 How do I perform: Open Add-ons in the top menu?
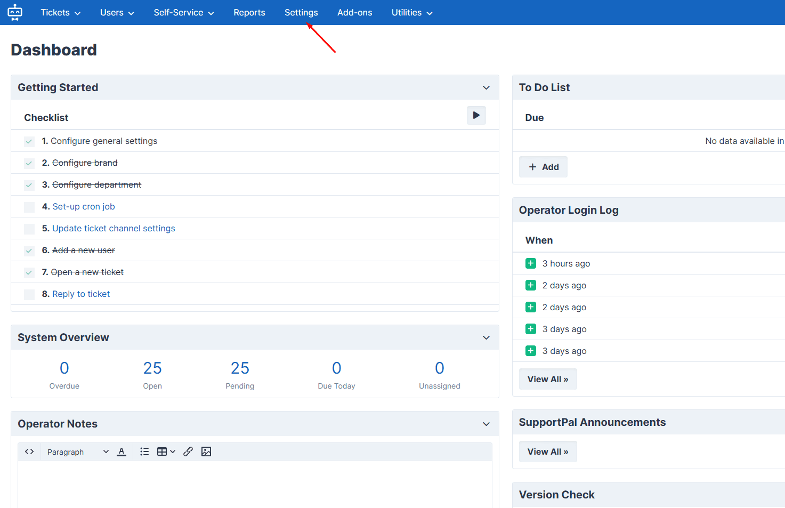click(x=355, y=12)
